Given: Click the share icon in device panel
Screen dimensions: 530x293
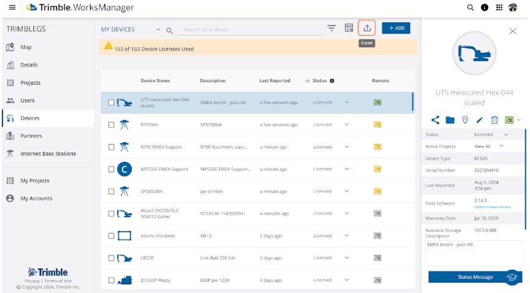Looking at the screenshot, I should (x=436, y=120).
